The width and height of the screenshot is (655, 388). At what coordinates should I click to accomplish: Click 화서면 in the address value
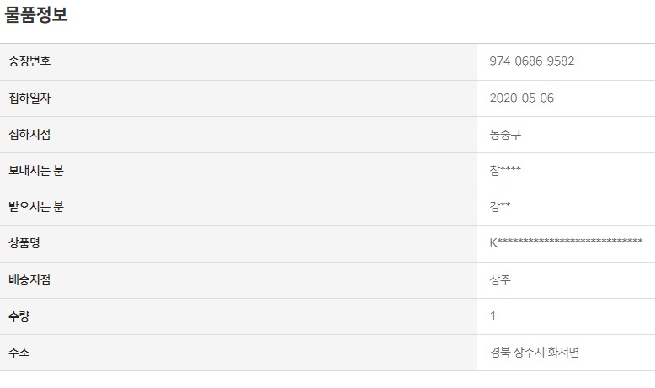coord(562,352)
